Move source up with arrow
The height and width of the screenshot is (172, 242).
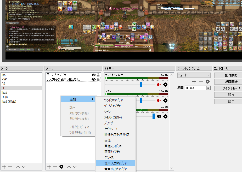click(69, 167)
